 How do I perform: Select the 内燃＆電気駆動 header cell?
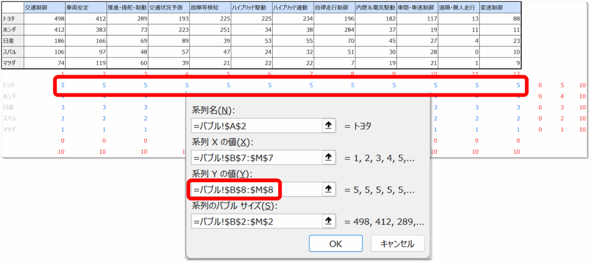tap(376, 7)
